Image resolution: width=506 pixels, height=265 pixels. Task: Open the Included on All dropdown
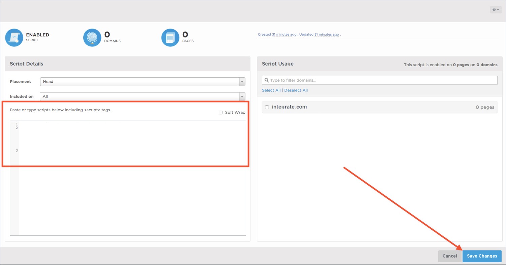pyautogui.click(x=143, y=97)
